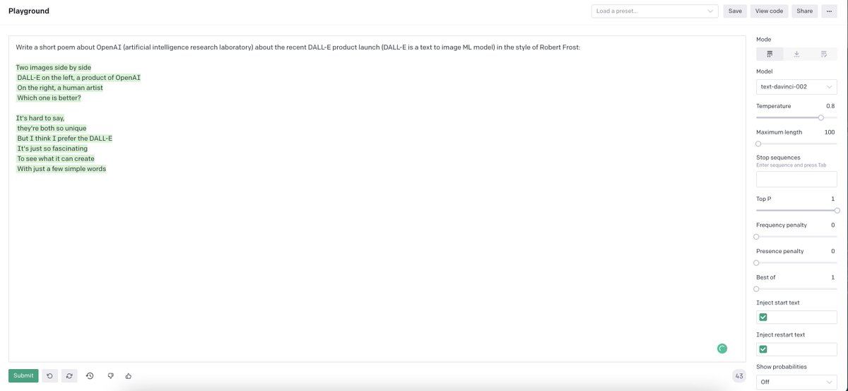Toggle the Inject start text checkbox
This screenshot has height=391, width=848.
[763, 317]
